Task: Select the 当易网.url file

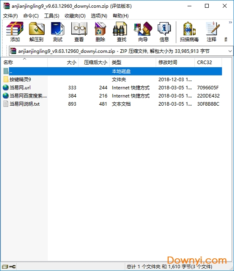Action: click(x=20, y=88)
